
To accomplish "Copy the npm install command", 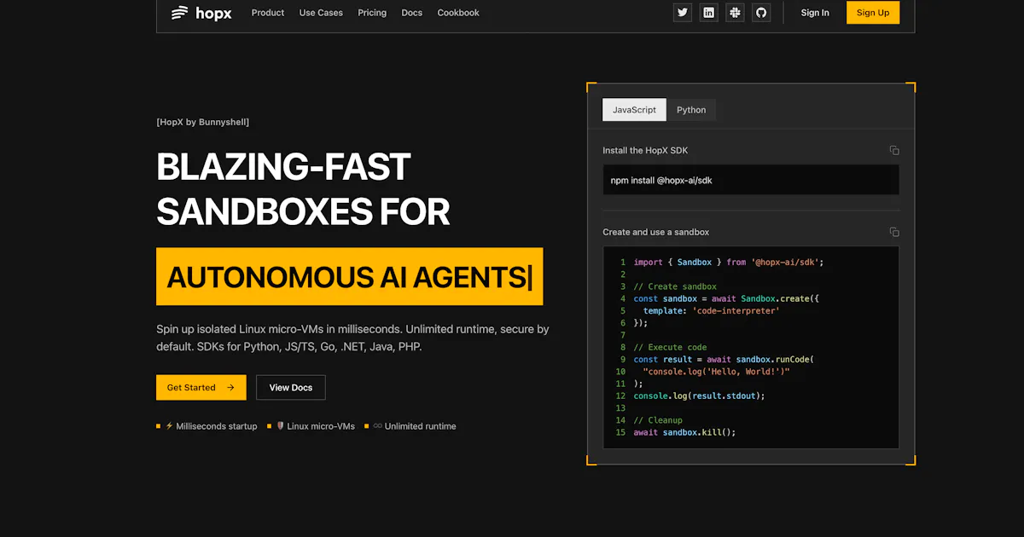I will click(x=894, y=150).
